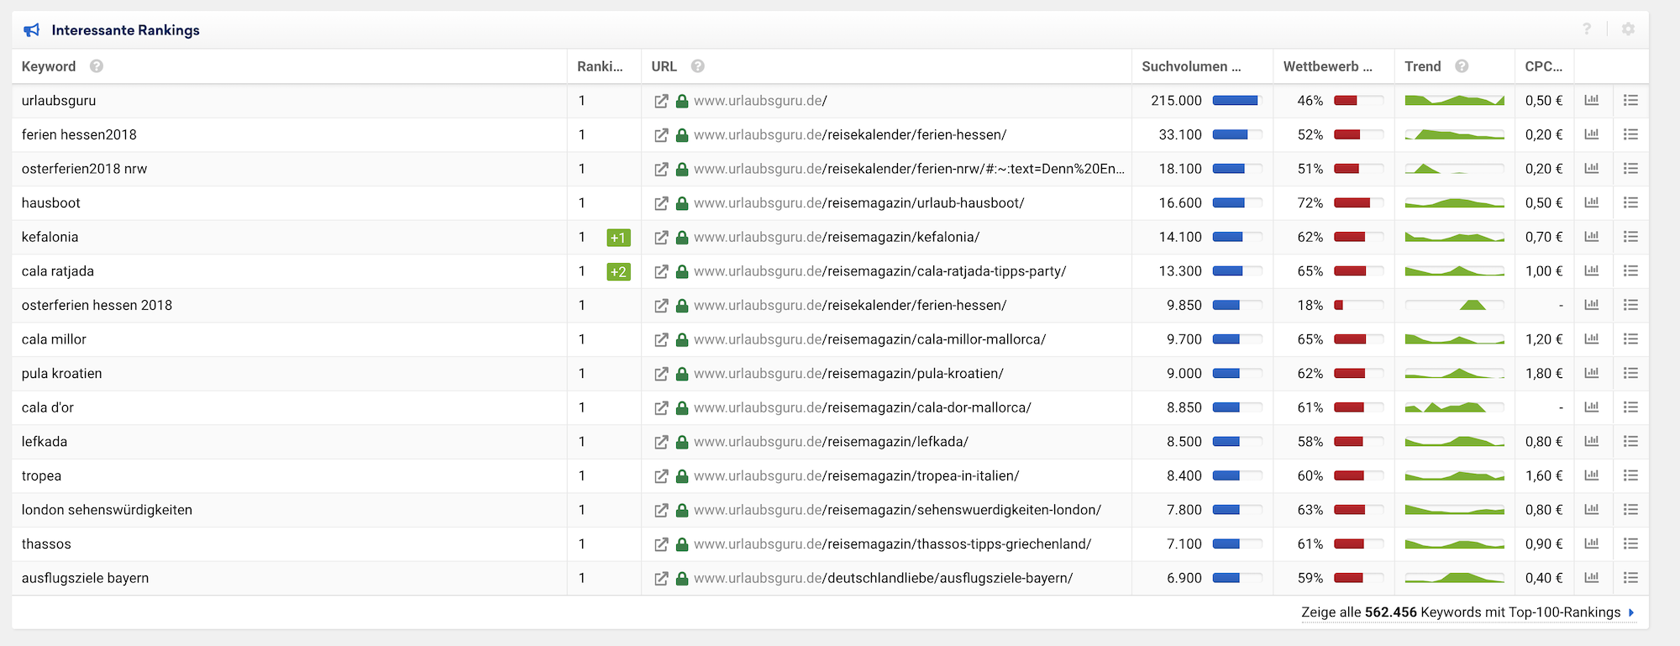Open the settings gear in panel header
The width and height of the screenshot is (1680, 646).
tap(1628, 29)
